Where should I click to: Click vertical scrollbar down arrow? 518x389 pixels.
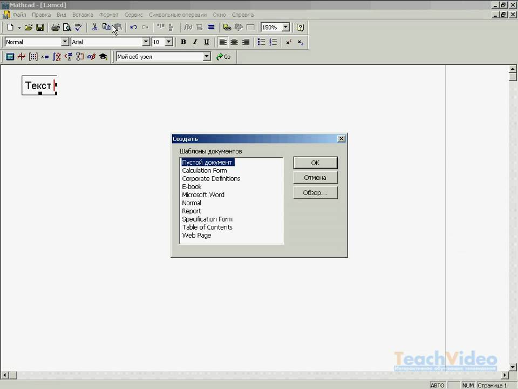(x=513, y=366)
